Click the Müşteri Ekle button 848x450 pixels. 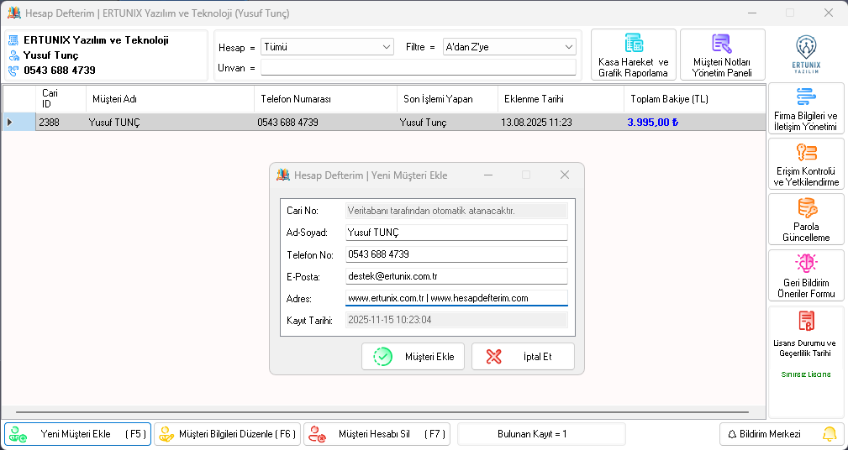click(x=413, y=357)
